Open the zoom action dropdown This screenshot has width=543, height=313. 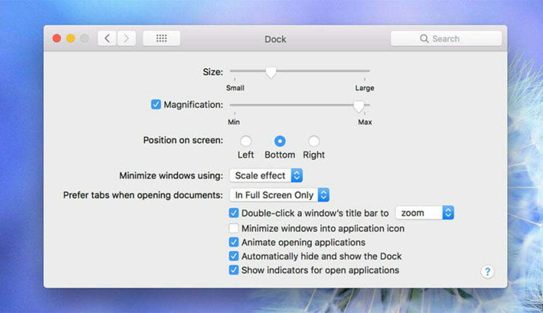coord(425,213)
